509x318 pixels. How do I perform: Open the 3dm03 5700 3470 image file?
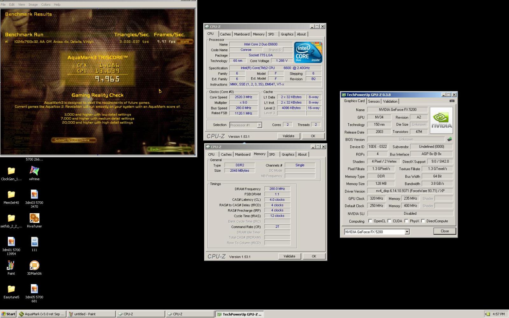tap(34, 199)
